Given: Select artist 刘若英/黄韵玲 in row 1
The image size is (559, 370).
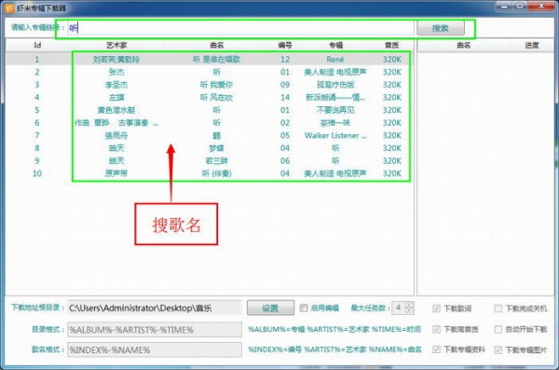Looking at the screenshot, I should [116, 60].
